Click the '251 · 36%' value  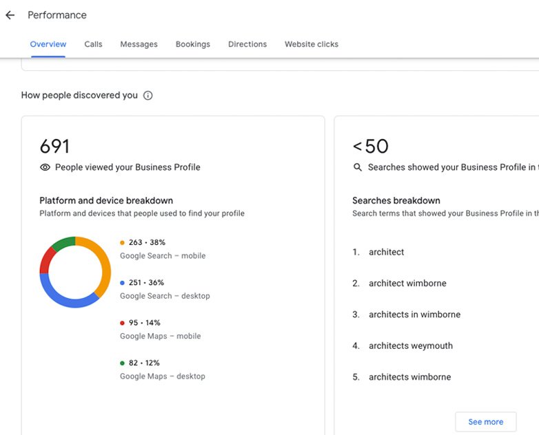[x=146, y=283]
